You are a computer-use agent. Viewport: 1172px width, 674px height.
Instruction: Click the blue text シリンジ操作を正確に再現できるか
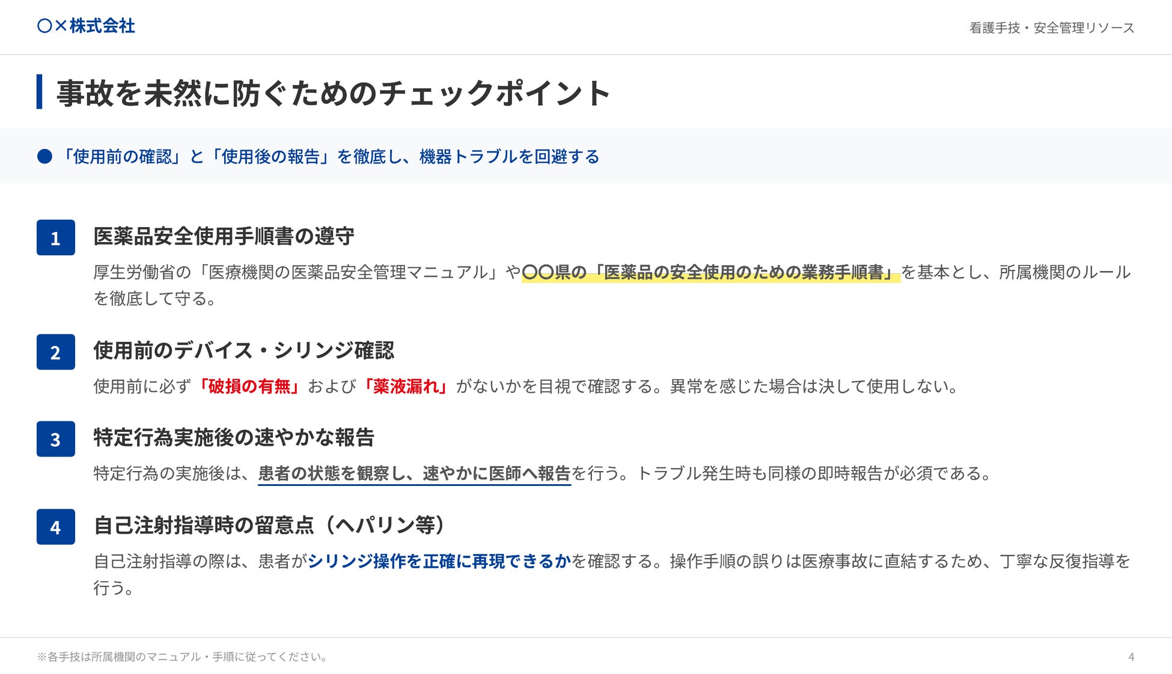pos(439,561)
